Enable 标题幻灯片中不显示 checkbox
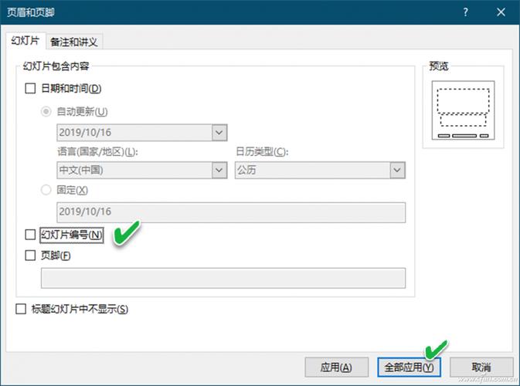Image resolution: width=520 pixels, height=386 pixels. click(21, 309)
